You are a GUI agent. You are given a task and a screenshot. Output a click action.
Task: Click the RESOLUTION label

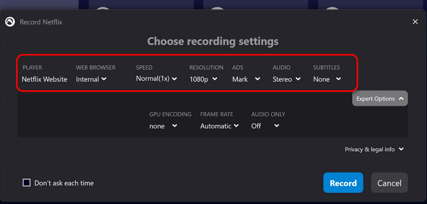(x=207, y=67)
